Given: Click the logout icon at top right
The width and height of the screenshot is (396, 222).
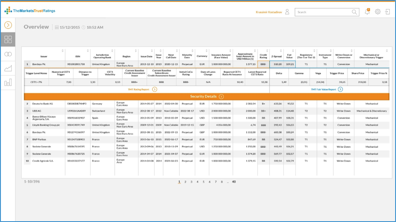Looking at the screenshot, I should tap(387, 12).
